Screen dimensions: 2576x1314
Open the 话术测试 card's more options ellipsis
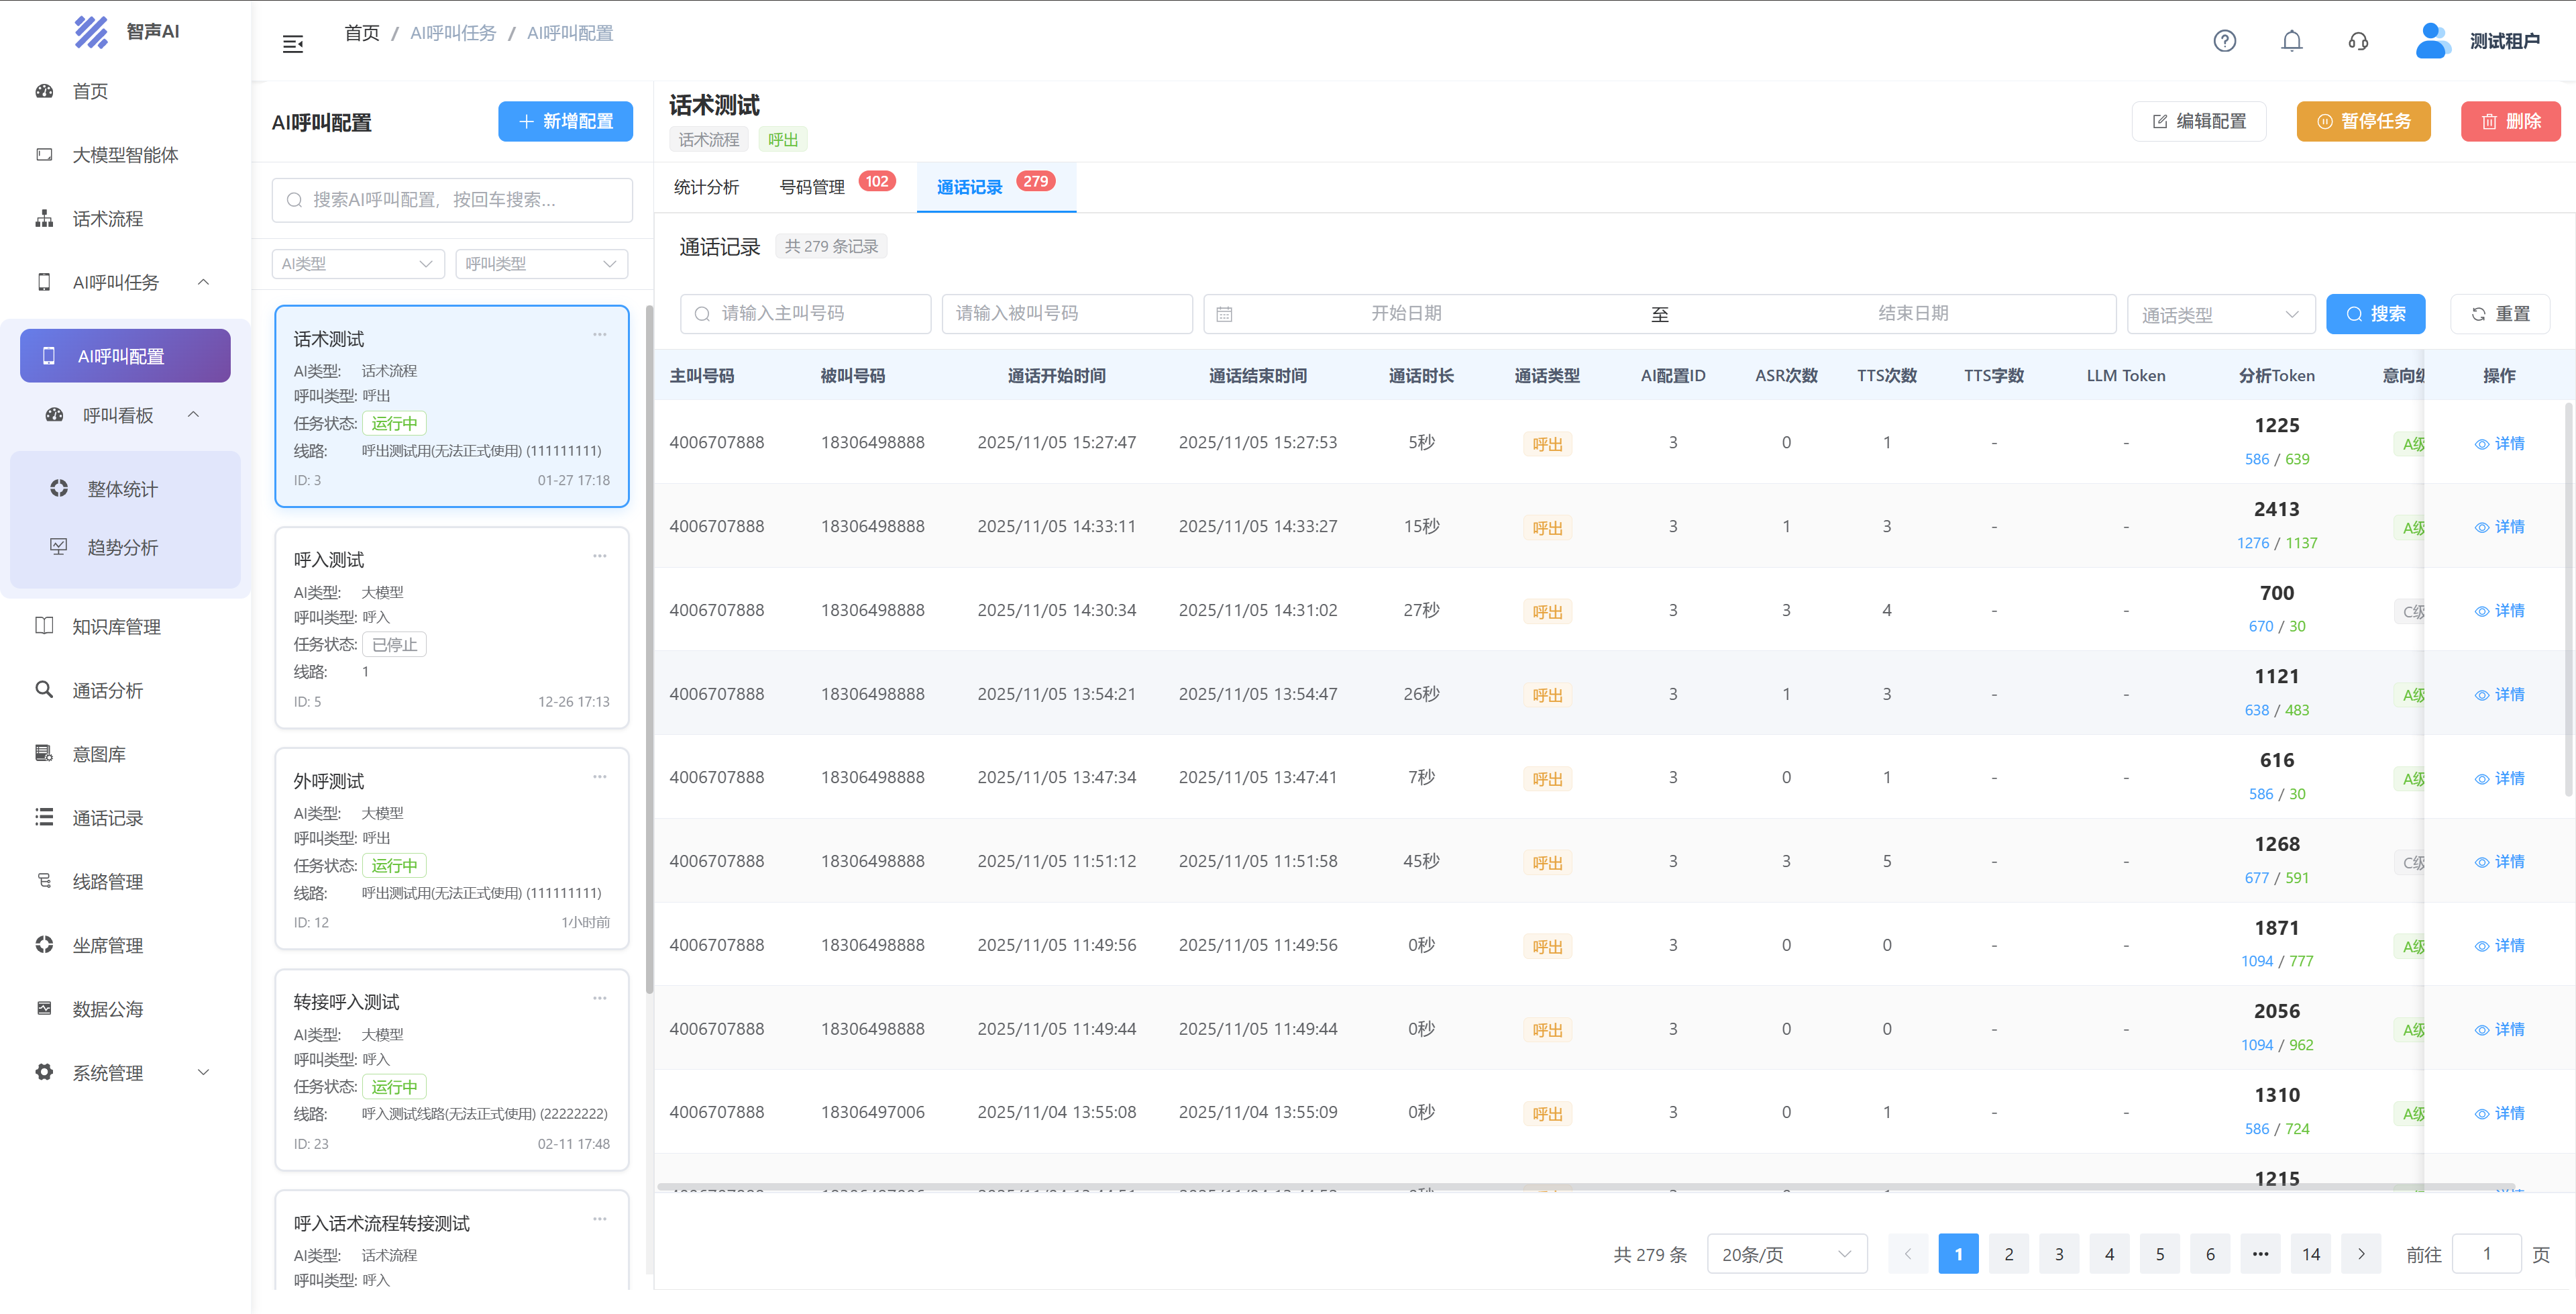pos(599,336)
